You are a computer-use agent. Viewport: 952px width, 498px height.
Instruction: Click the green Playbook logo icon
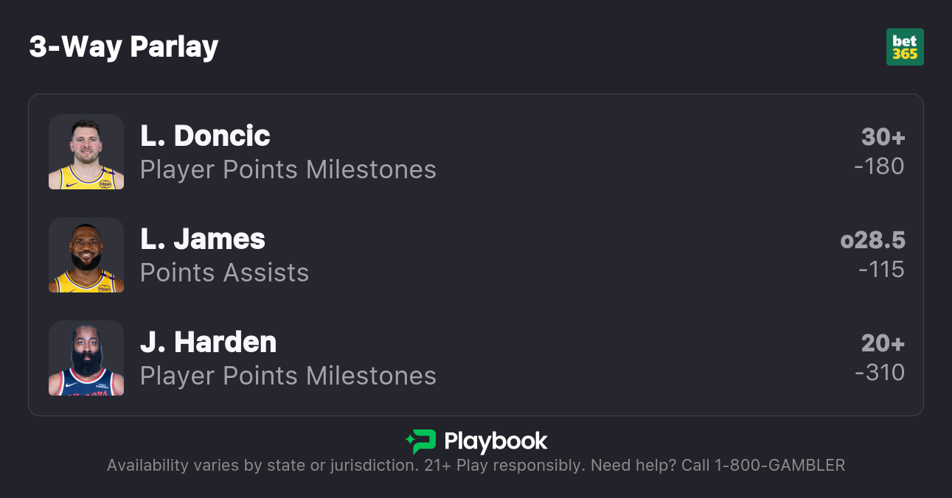tap(421, 441)
